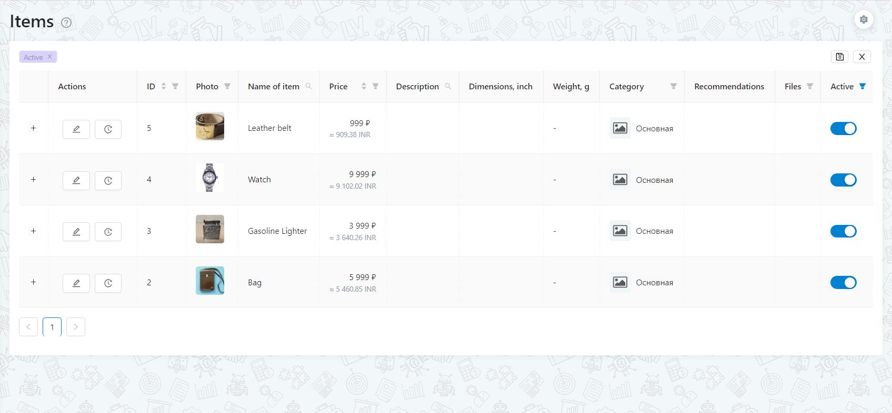
Task: Expand the Leather belt row with plus
Action: [33, 128]
